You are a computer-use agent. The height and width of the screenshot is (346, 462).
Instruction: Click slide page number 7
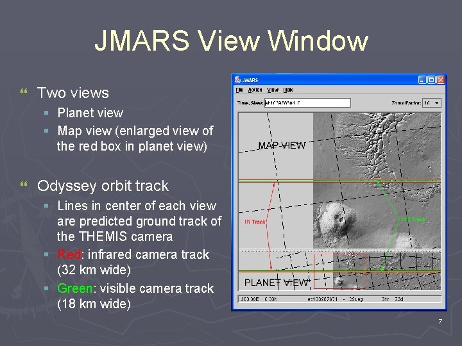point(440,321)
